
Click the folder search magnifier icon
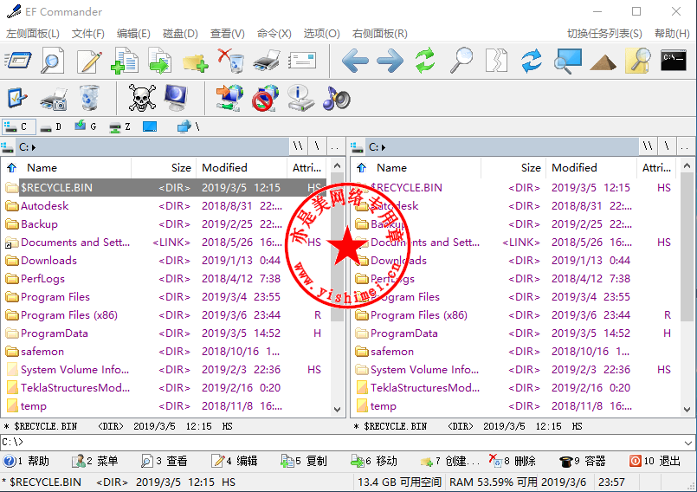(638, 61)
